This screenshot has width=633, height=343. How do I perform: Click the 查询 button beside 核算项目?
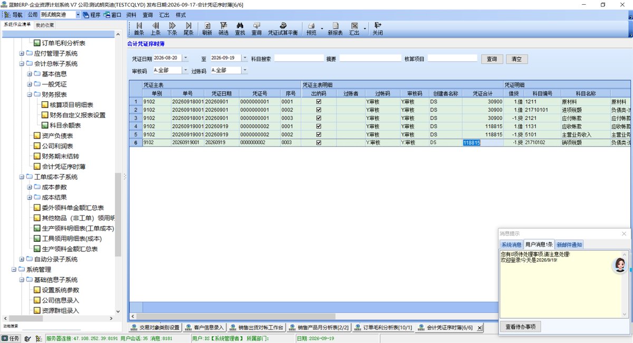[x=492, y=59]
